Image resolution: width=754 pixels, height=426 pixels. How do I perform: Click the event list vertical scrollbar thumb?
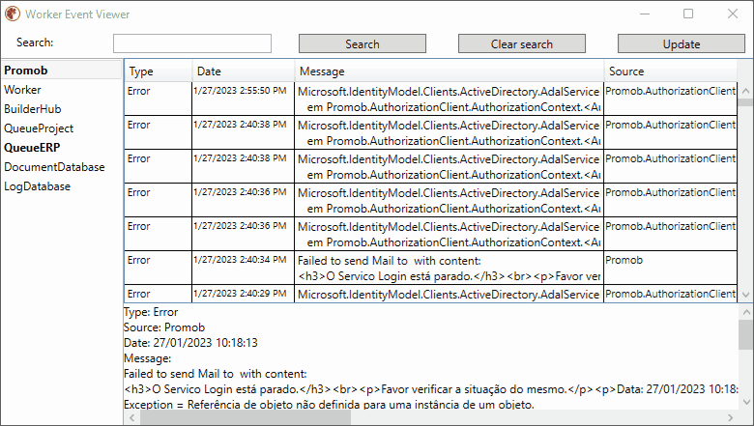pyautogui.click(x=745, y=102)
